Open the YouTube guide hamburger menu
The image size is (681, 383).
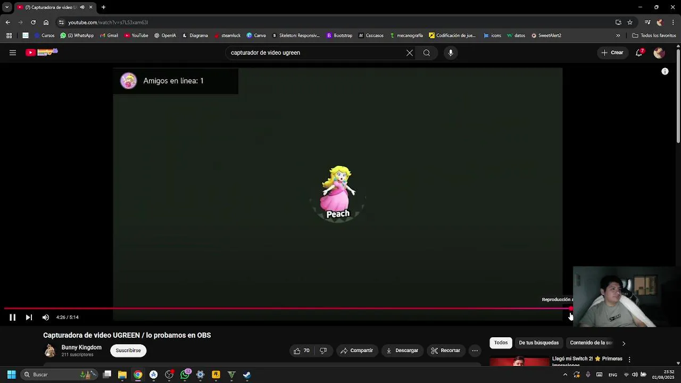point(13,53)
